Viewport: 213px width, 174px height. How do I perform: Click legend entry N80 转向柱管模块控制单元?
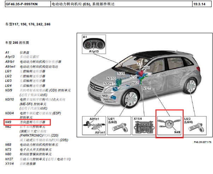[x=29, y=154]
